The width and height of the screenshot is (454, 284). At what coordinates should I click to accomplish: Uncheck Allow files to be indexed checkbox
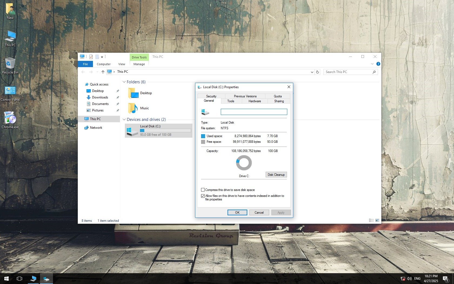203,196
